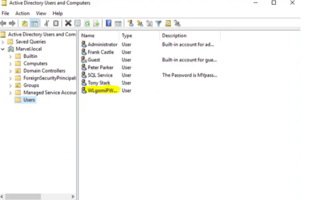Click the funnel filter options icon
Viewport: 322px width, 200px height.
[159, 23]
